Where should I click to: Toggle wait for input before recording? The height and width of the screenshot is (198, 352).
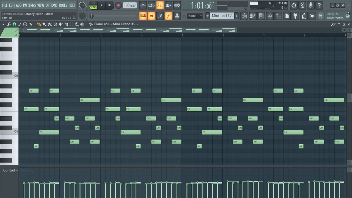point(151,5)
